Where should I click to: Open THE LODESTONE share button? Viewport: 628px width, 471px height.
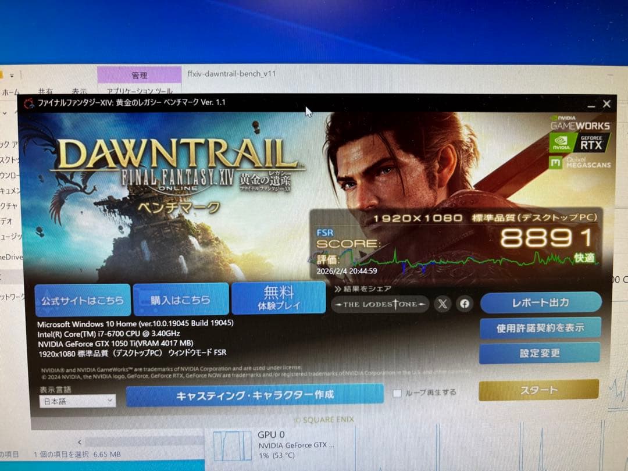pos(380,304)
